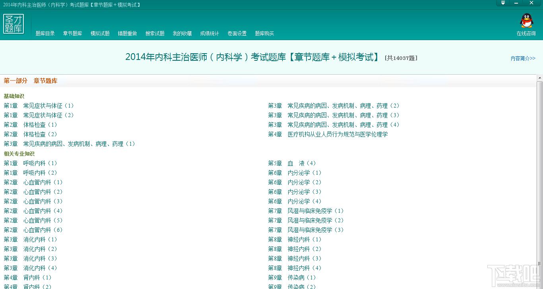The width and height of the screenshot is (543, 289).
Task: Open 第7章 风湿与临床免疫学（2）
Action: [x=306, y=220]
